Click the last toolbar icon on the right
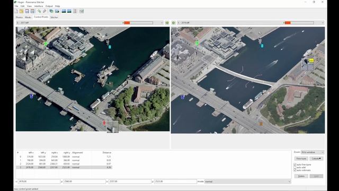 [x=82, y=11]
